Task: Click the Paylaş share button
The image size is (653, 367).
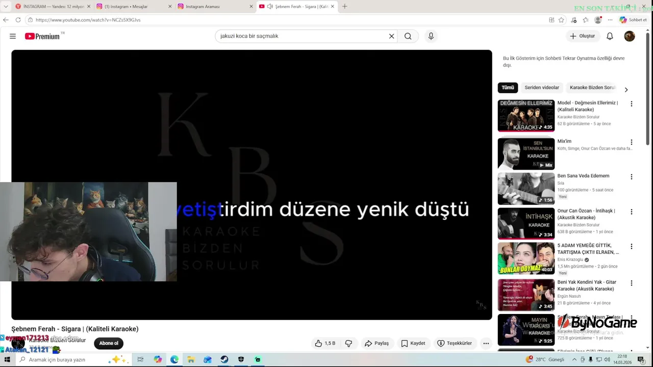Action: pos(376,344)
